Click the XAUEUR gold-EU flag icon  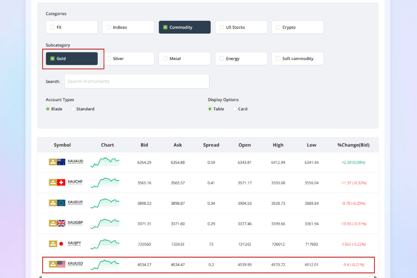tap(57, 203)
